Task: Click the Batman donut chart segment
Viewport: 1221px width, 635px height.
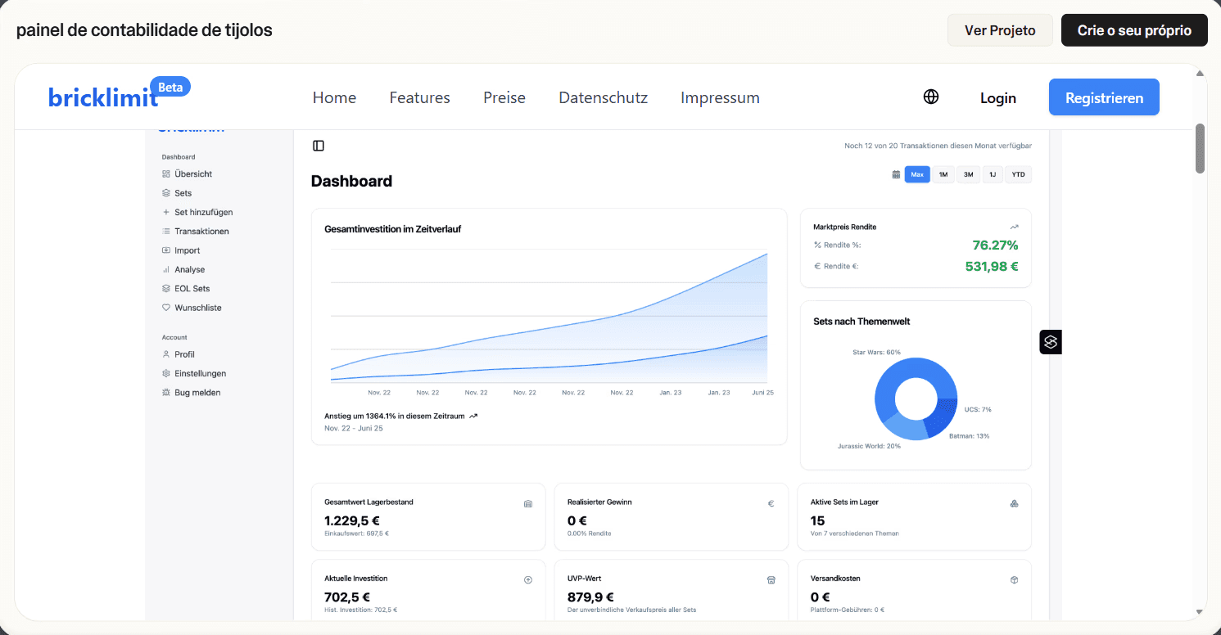Action: click(939, 420)
